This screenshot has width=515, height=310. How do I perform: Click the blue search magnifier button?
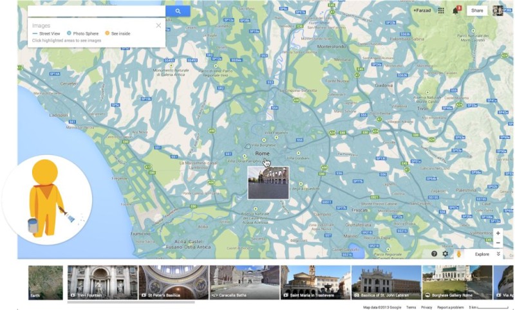click(x=178, y=11)
